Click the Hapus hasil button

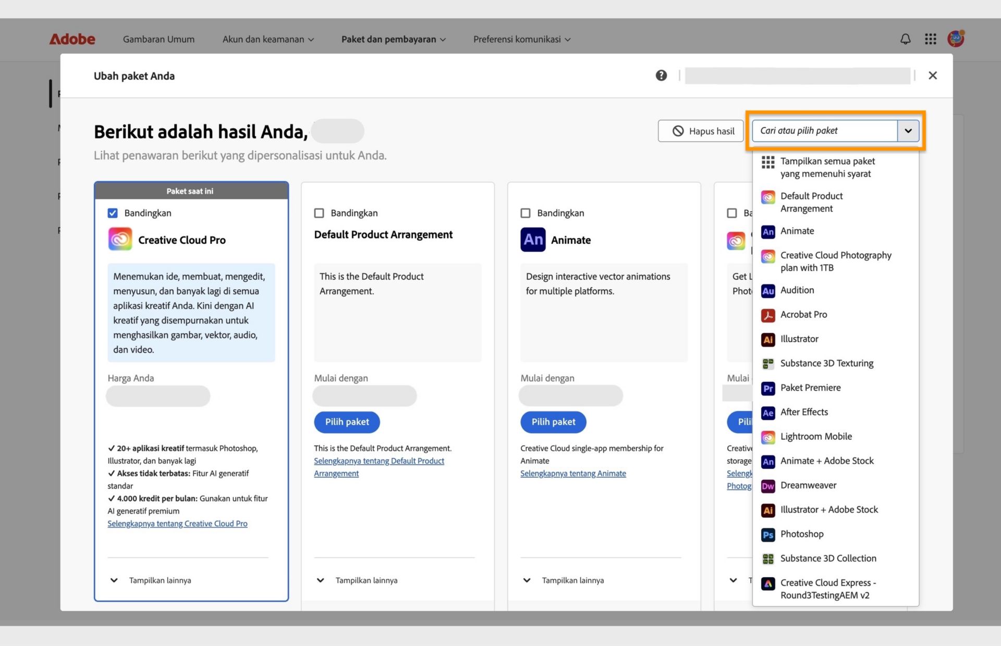click(x=703, y=131)
